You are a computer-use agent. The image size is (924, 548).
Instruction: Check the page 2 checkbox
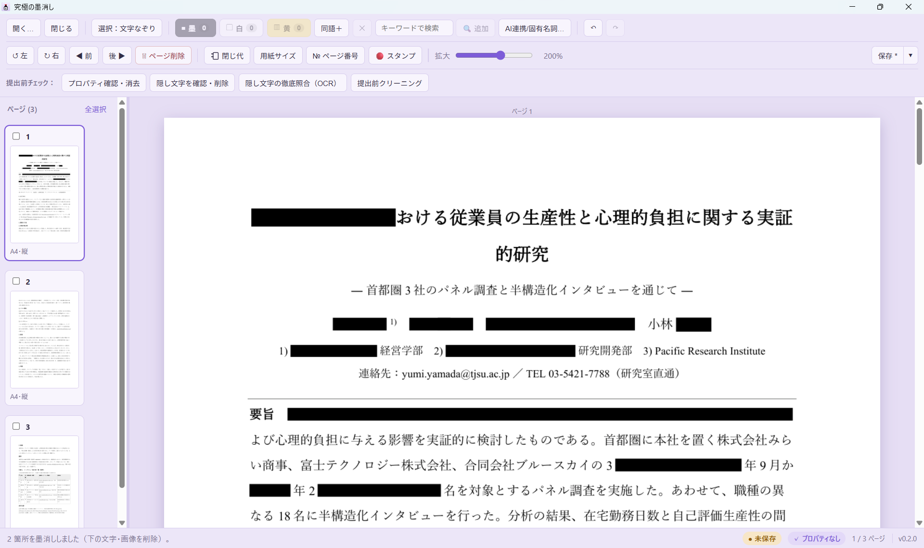point(16,281)
